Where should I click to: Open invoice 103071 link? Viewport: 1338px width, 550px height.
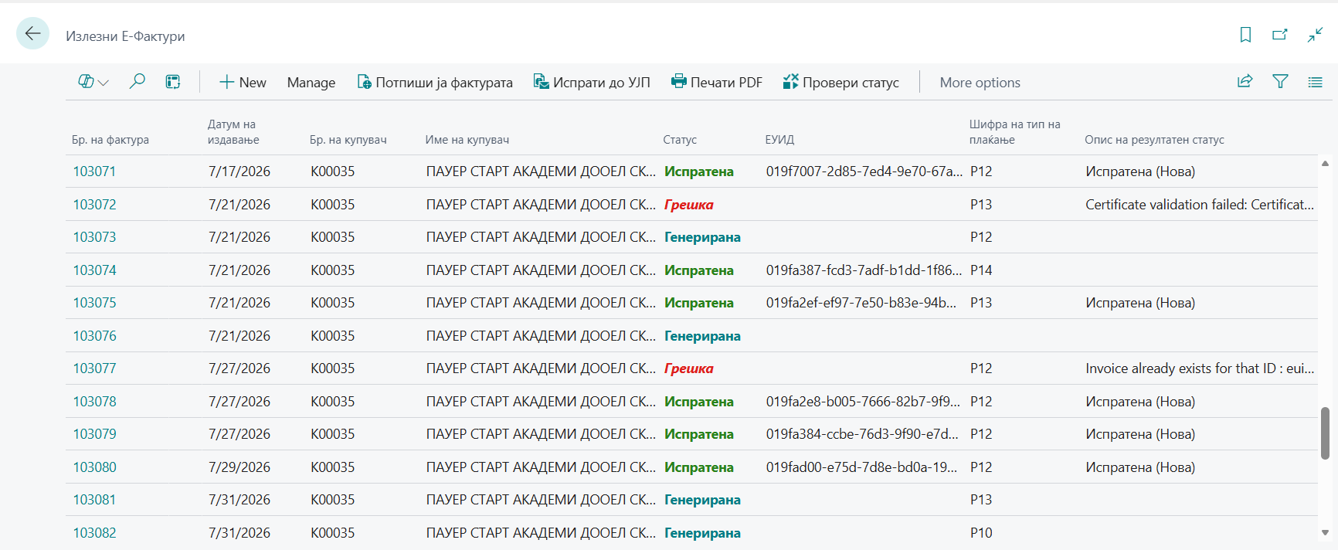94,171
